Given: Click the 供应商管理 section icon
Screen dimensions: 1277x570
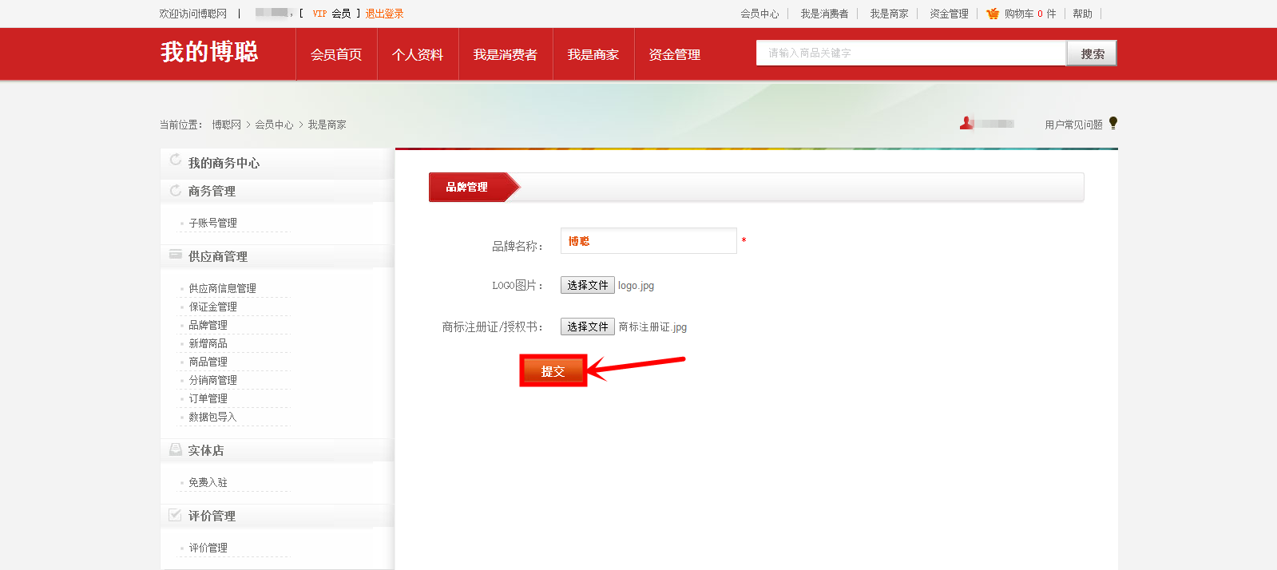Looking at the screenshot, I should point(176,255).
